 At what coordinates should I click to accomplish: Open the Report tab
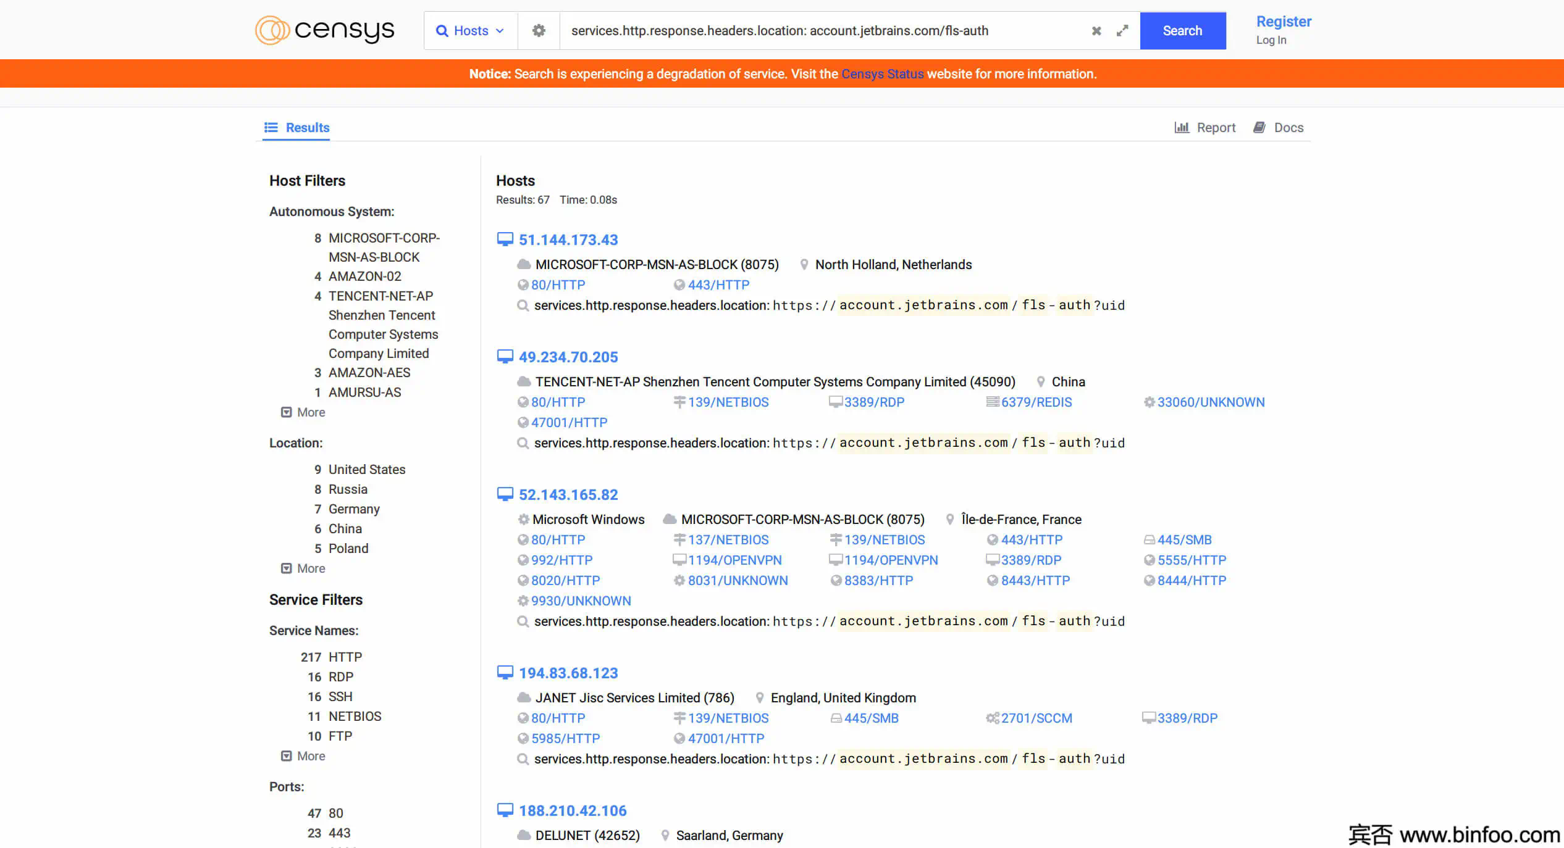point(1205,128)
